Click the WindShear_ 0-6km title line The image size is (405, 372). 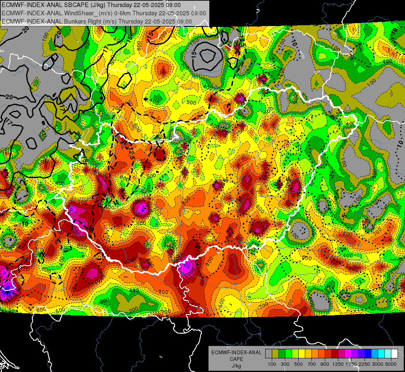click(x=104, y=13)
